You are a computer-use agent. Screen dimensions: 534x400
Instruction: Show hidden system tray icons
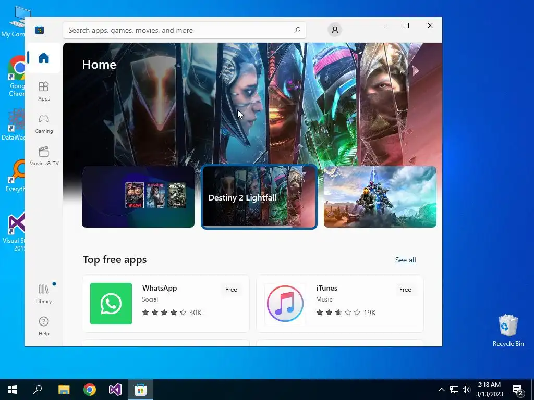pos(441,390)
